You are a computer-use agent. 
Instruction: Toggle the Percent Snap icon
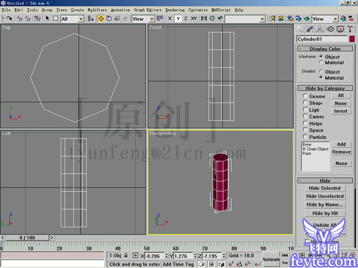tap(249, 264)
